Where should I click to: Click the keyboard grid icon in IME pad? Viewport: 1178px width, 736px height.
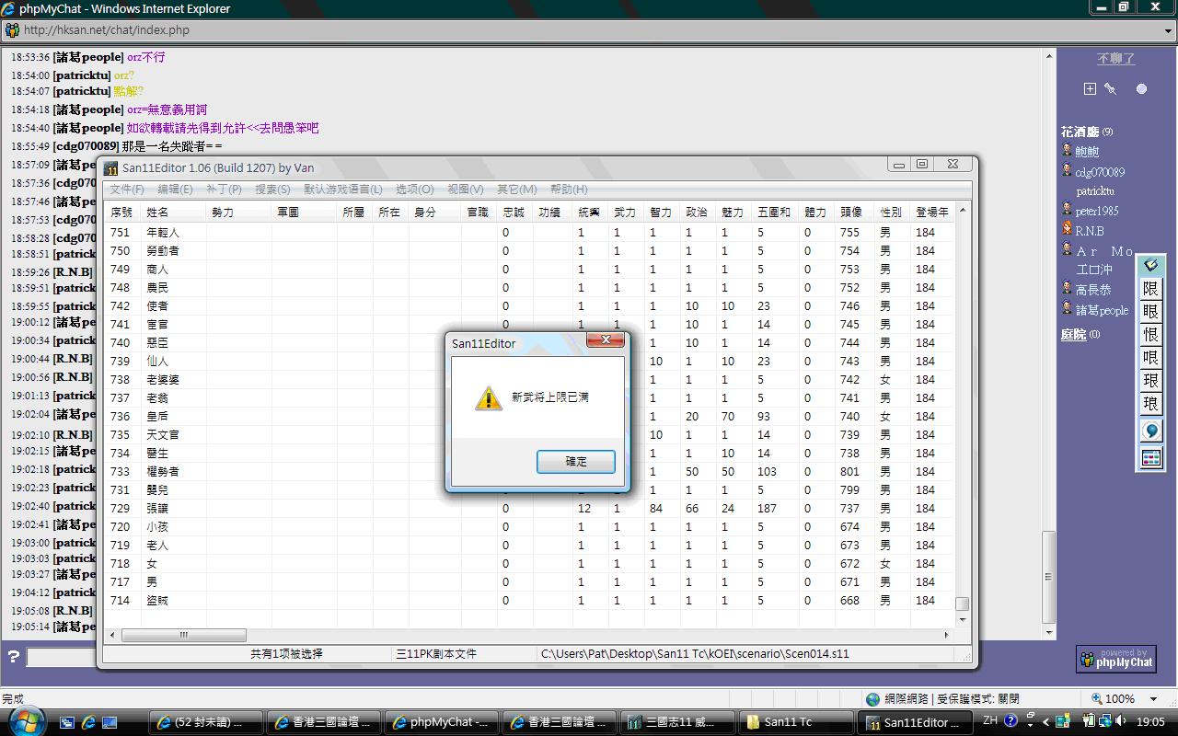click(x=1150, y=457)
